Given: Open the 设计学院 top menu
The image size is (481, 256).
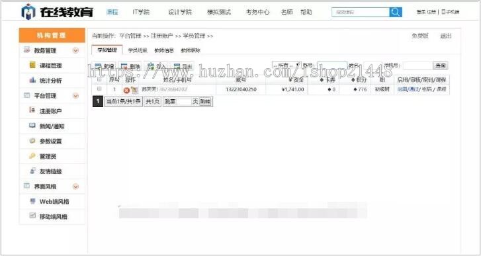Looking at the screenshot, I should click(x=180, y=12).
